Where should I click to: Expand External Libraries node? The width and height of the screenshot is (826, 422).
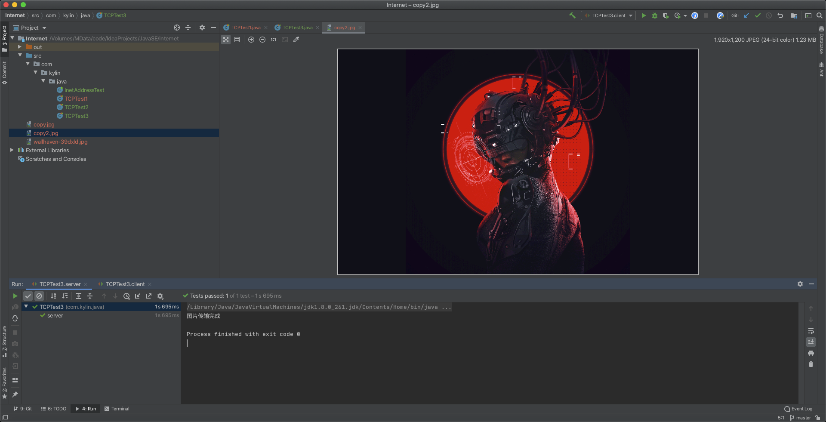[x=12, y=150]
